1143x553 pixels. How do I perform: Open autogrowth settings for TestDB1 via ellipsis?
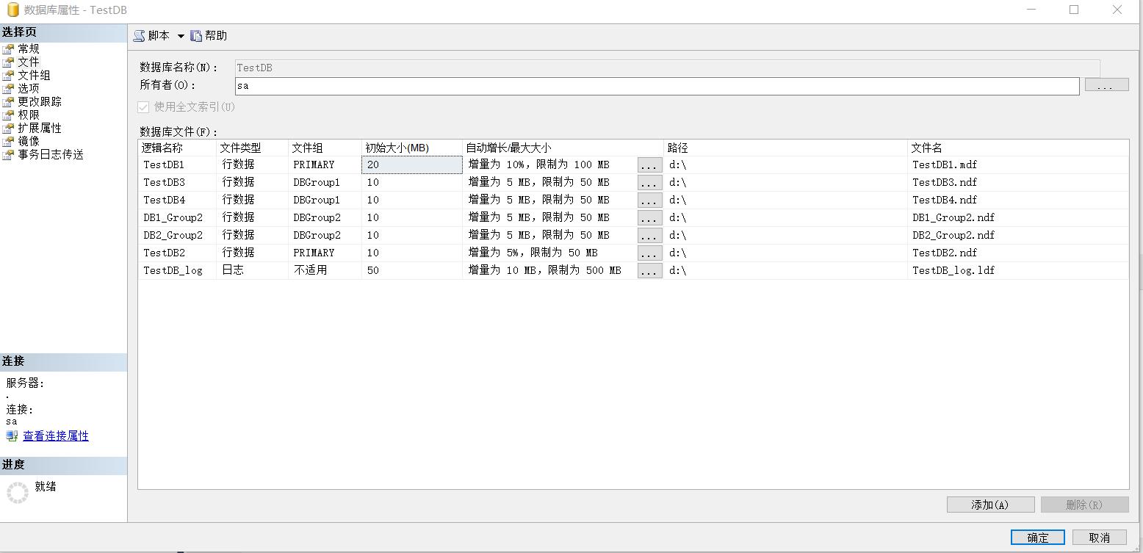coord(649,165)
